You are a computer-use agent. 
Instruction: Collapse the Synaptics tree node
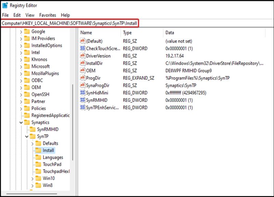pyautogui.click(x=21, y=122)
